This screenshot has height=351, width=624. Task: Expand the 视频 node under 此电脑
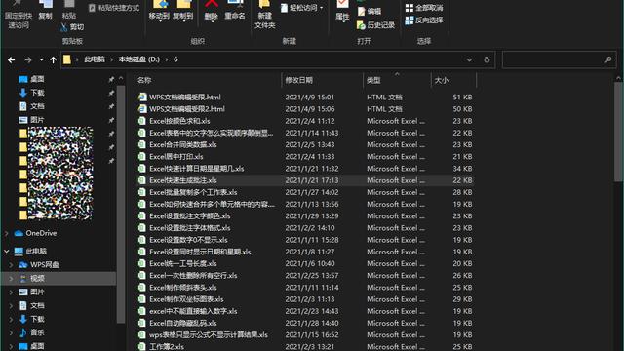(11, 278)
